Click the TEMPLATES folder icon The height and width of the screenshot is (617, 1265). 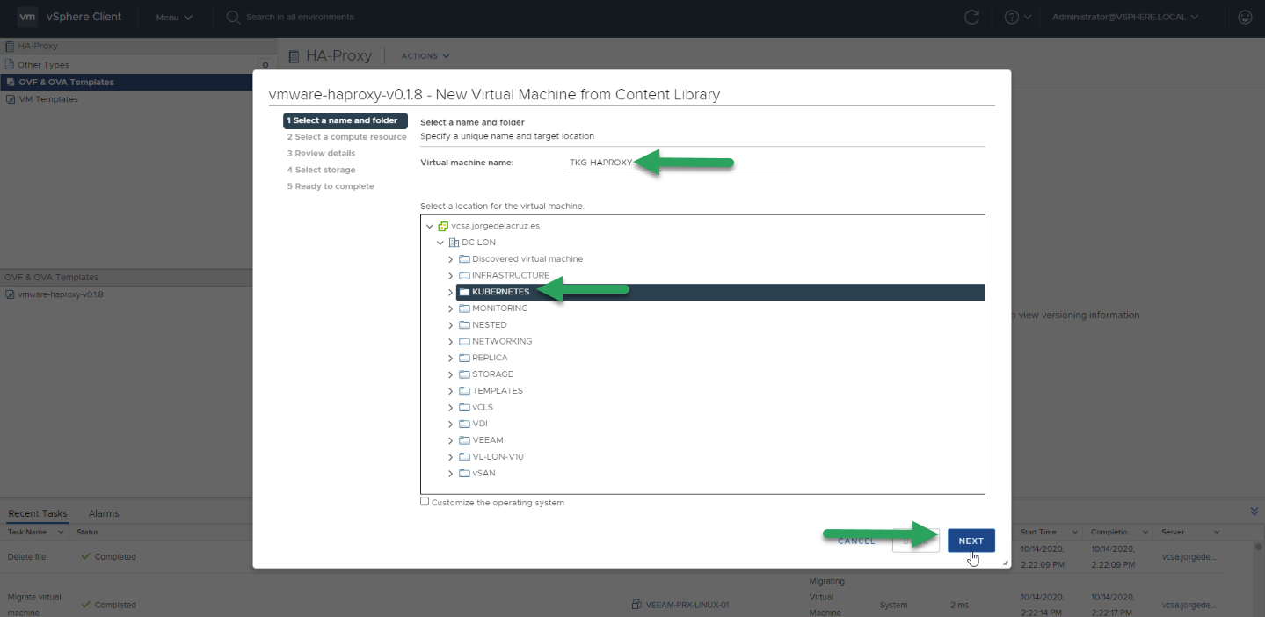(x=464, y=391)
